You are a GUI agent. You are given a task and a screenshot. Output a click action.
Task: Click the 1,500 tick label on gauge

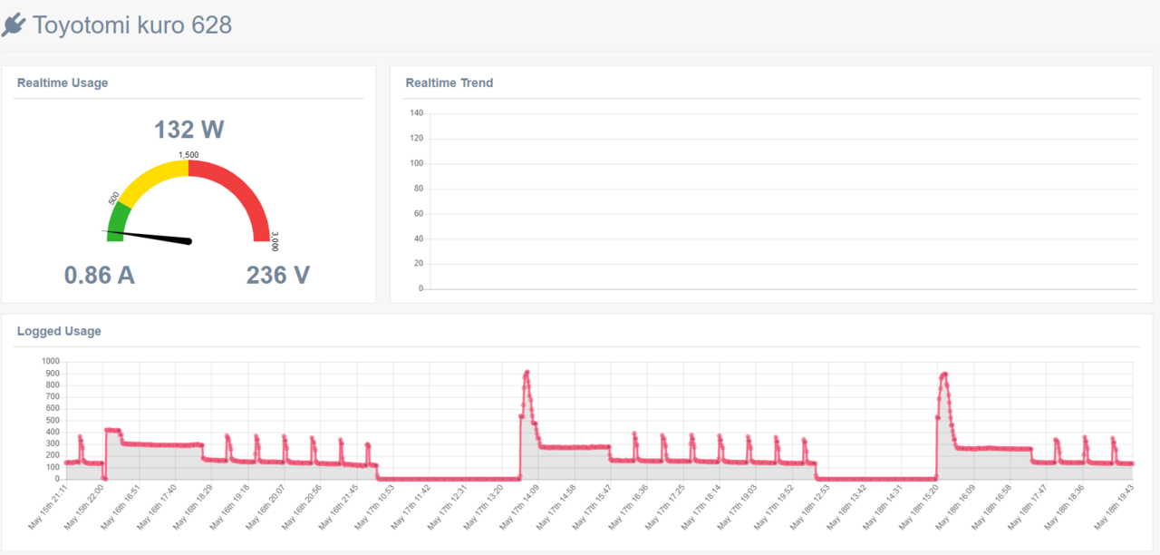[x=188, y=155]
